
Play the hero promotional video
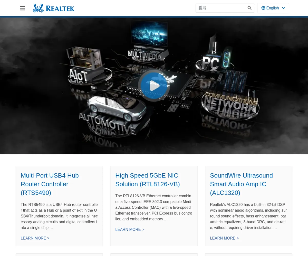point(154,86)
